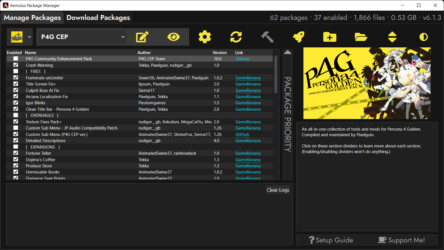Click the up-down sort arrows icon
The height and width of the screenshot is (250, 444).
tap(392, 37)
